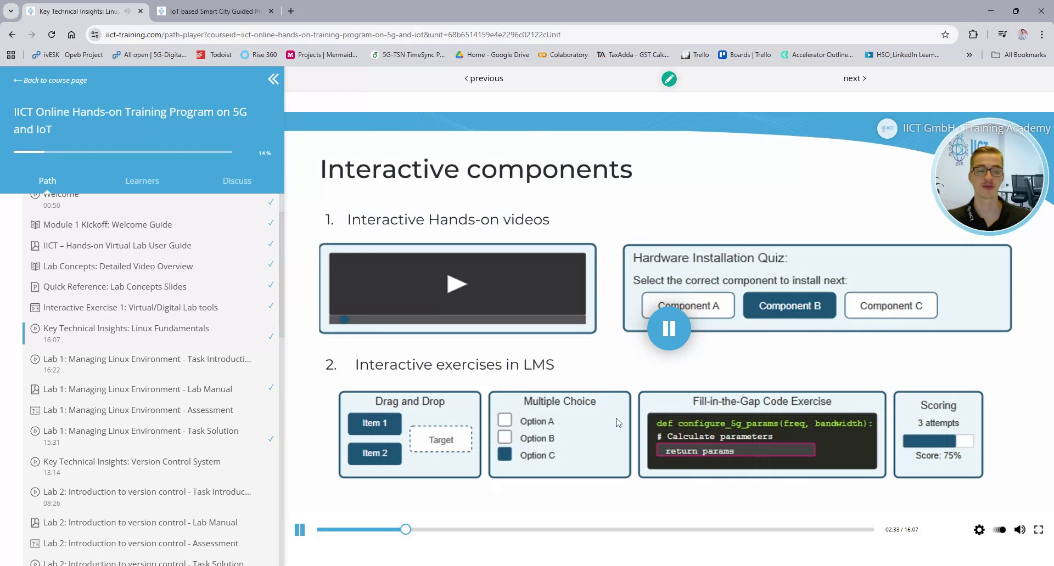Toggle Option C checkbox in Multiple Choice panel
1054x566 pixels.
click(504, 455)
